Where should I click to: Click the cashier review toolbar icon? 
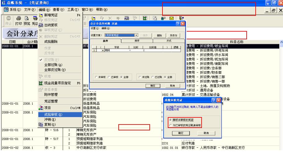[x=126, y=18]
